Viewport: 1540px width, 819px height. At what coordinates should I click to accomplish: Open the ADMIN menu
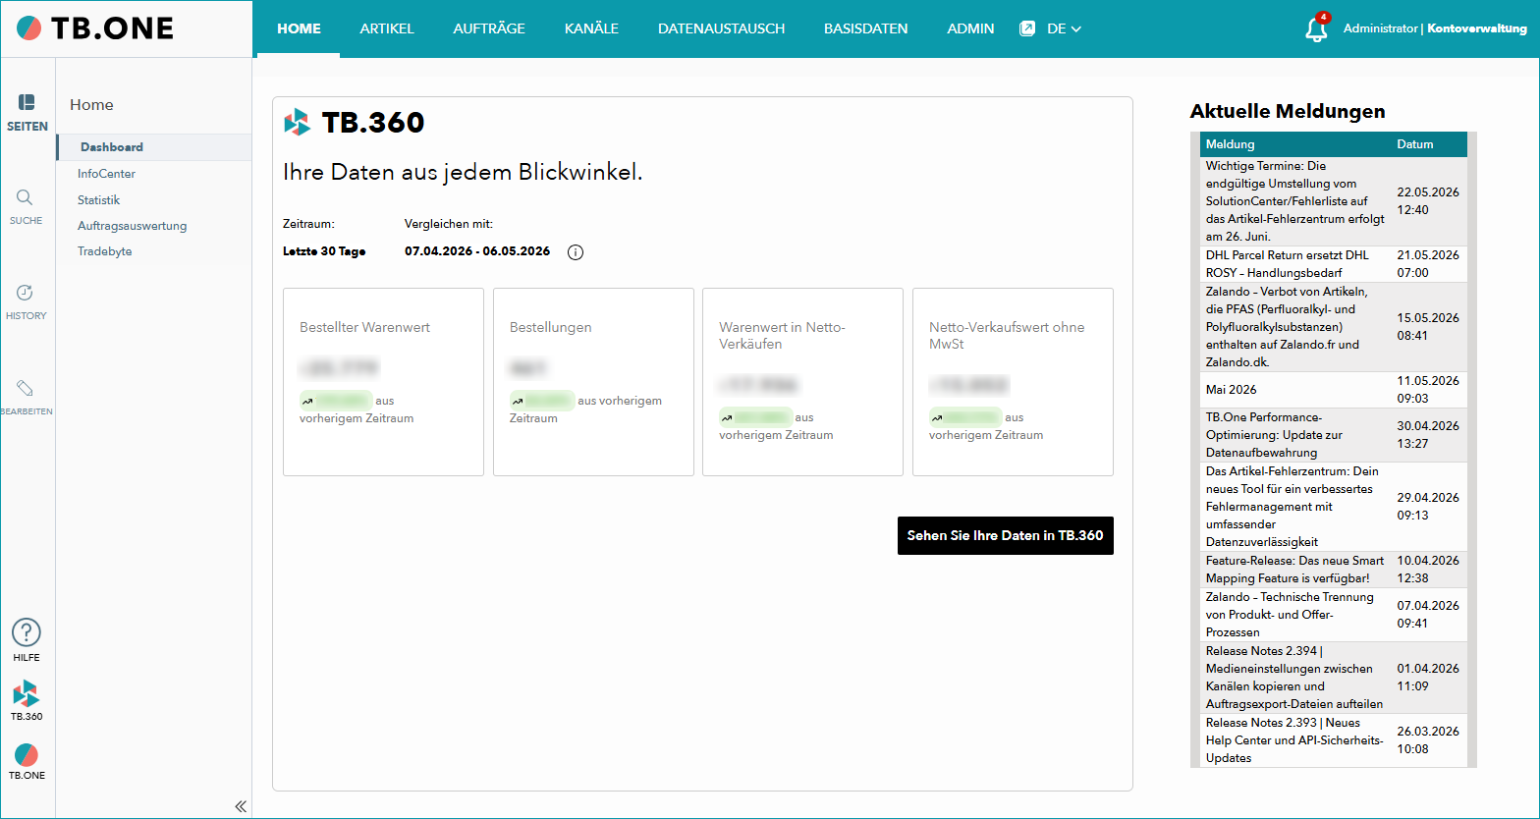coord(970,28)
